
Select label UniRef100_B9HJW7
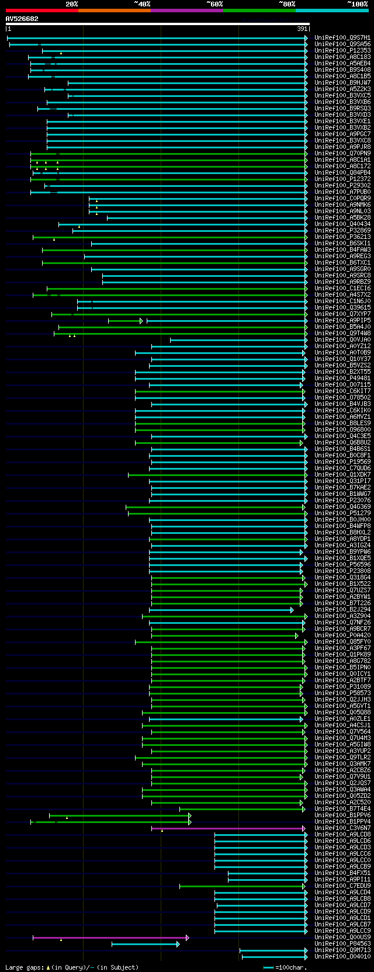point(342,82)
